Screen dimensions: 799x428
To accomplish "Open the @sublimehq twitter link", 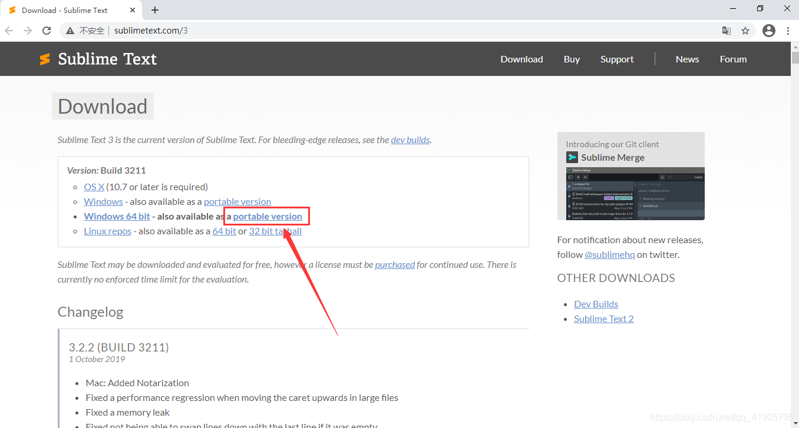I will (609, 254).
